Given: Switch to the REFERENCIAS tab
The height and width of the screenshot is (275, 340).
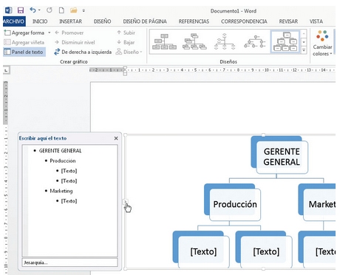Looking at the screenshot, I should point(194,21).
